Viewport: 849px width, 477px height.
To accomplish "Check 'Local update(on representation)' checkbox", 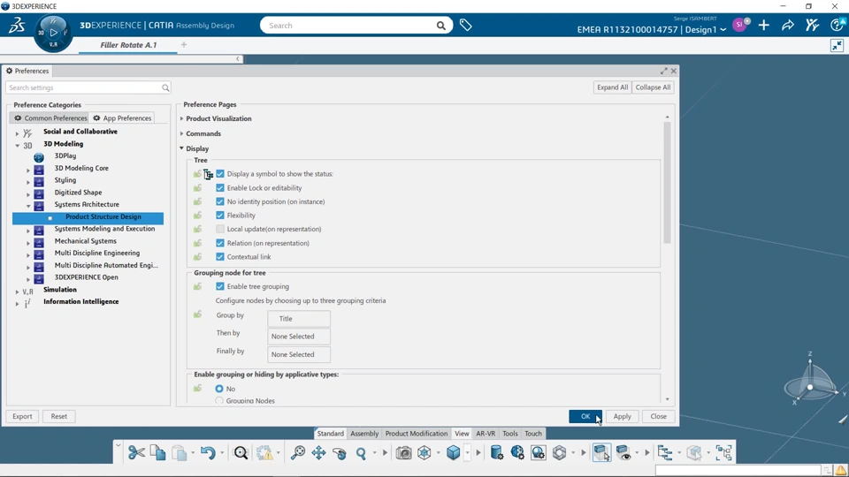I will tap(220, 229).
